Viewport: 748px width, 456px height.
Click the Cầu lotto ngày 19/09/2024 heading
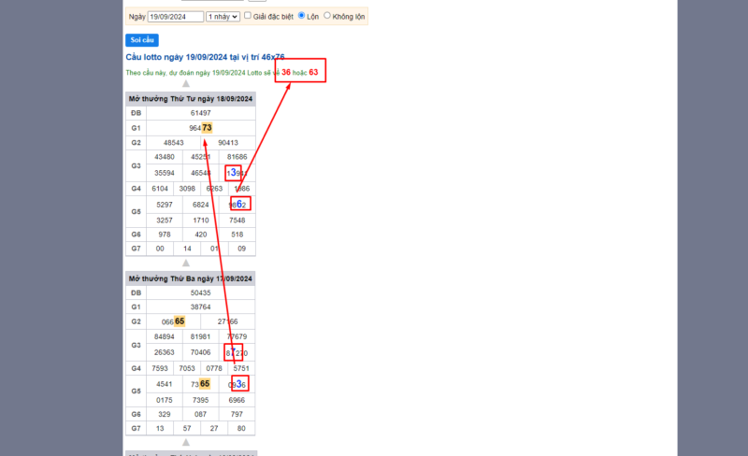pos(205,57)
